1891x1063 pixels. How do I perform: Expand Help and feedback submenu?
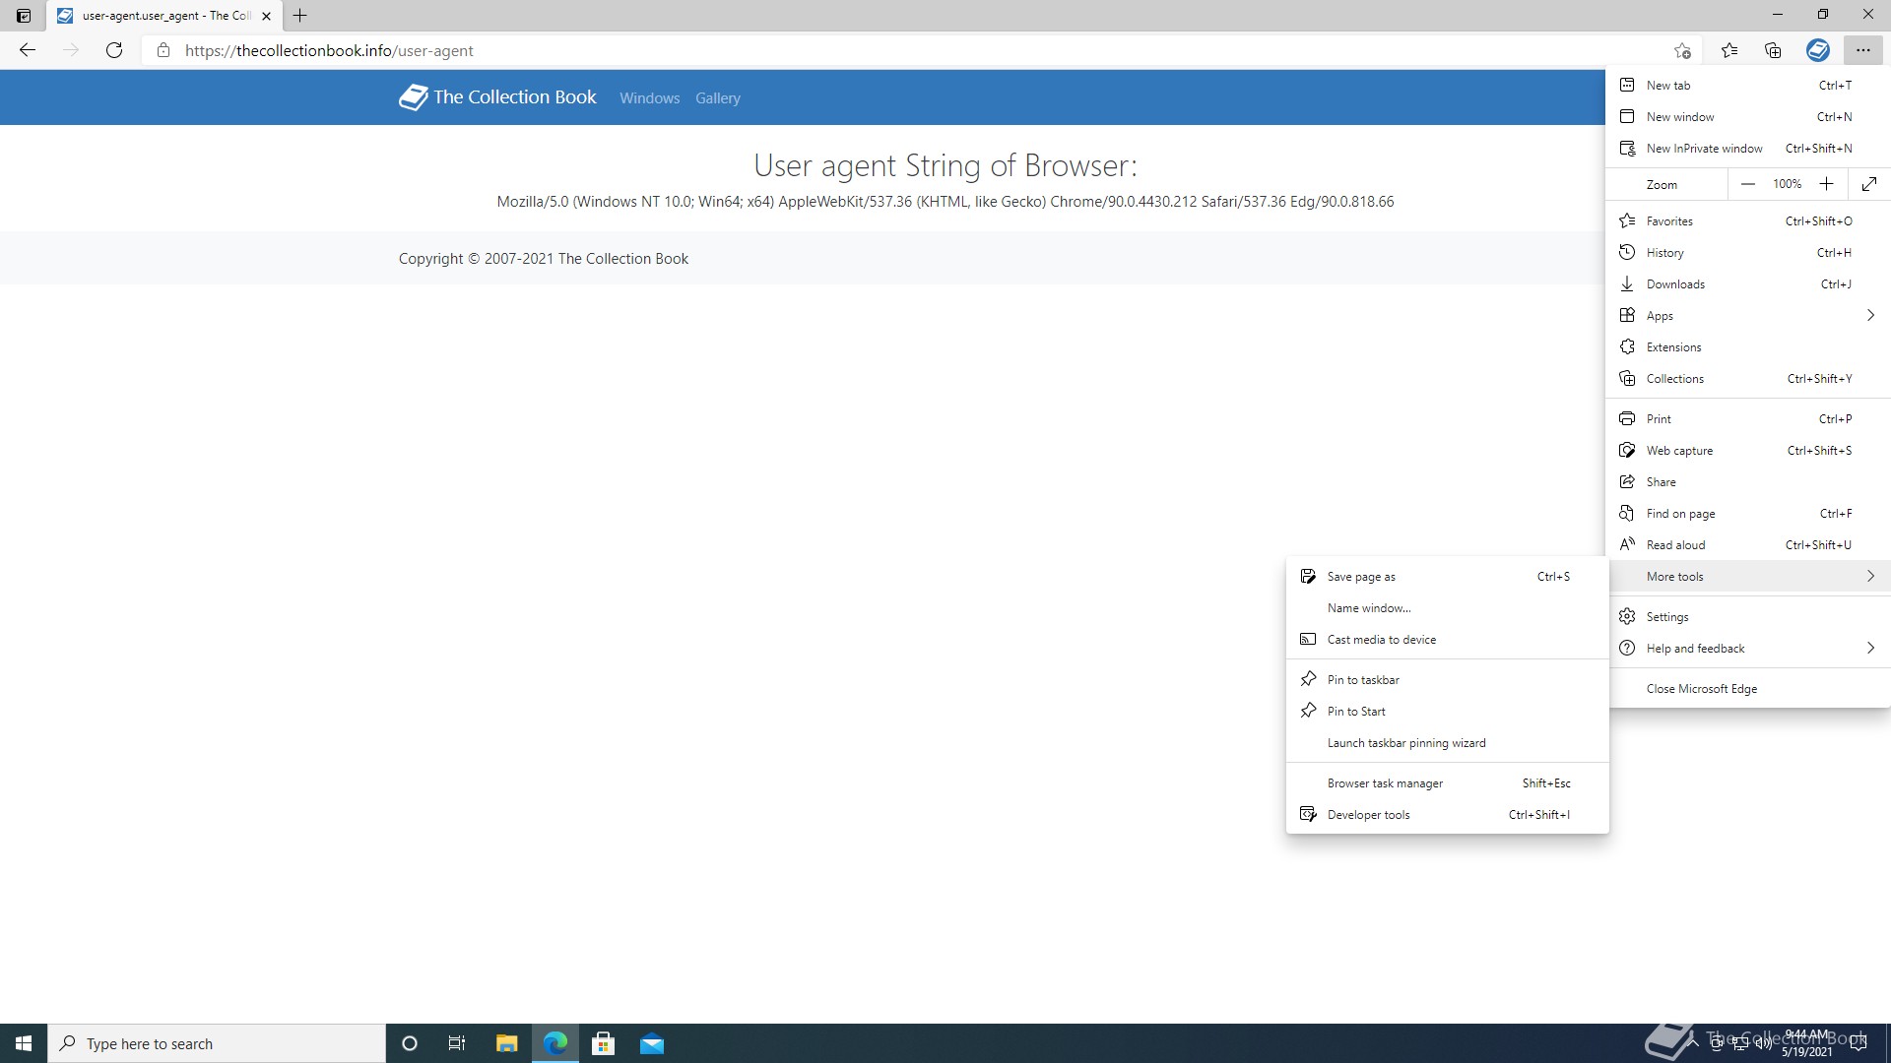(x=1748, y=649)
